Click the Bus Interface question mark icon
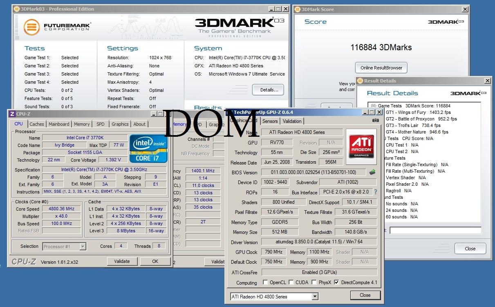This screenshot has height=307, width=495. click(375, 192)
